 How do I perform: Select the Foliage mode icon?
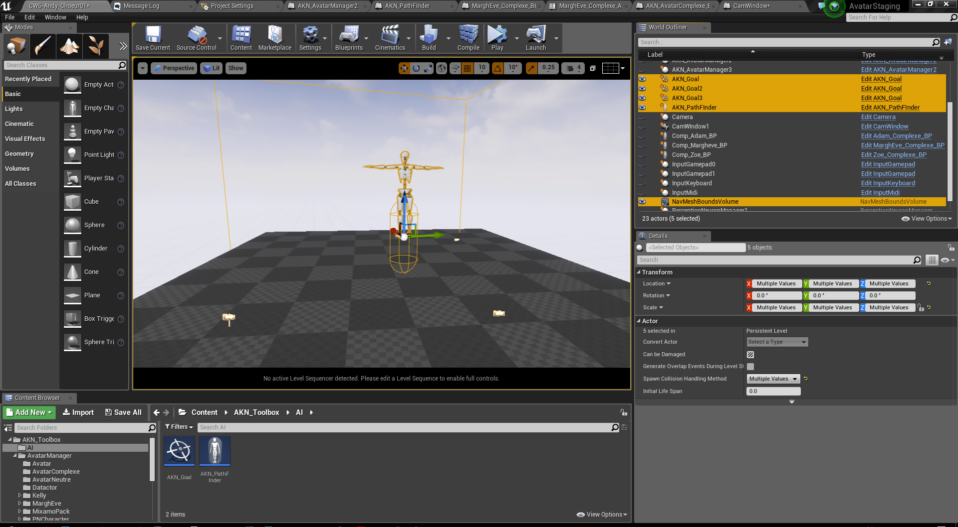[x=96, y=46]
